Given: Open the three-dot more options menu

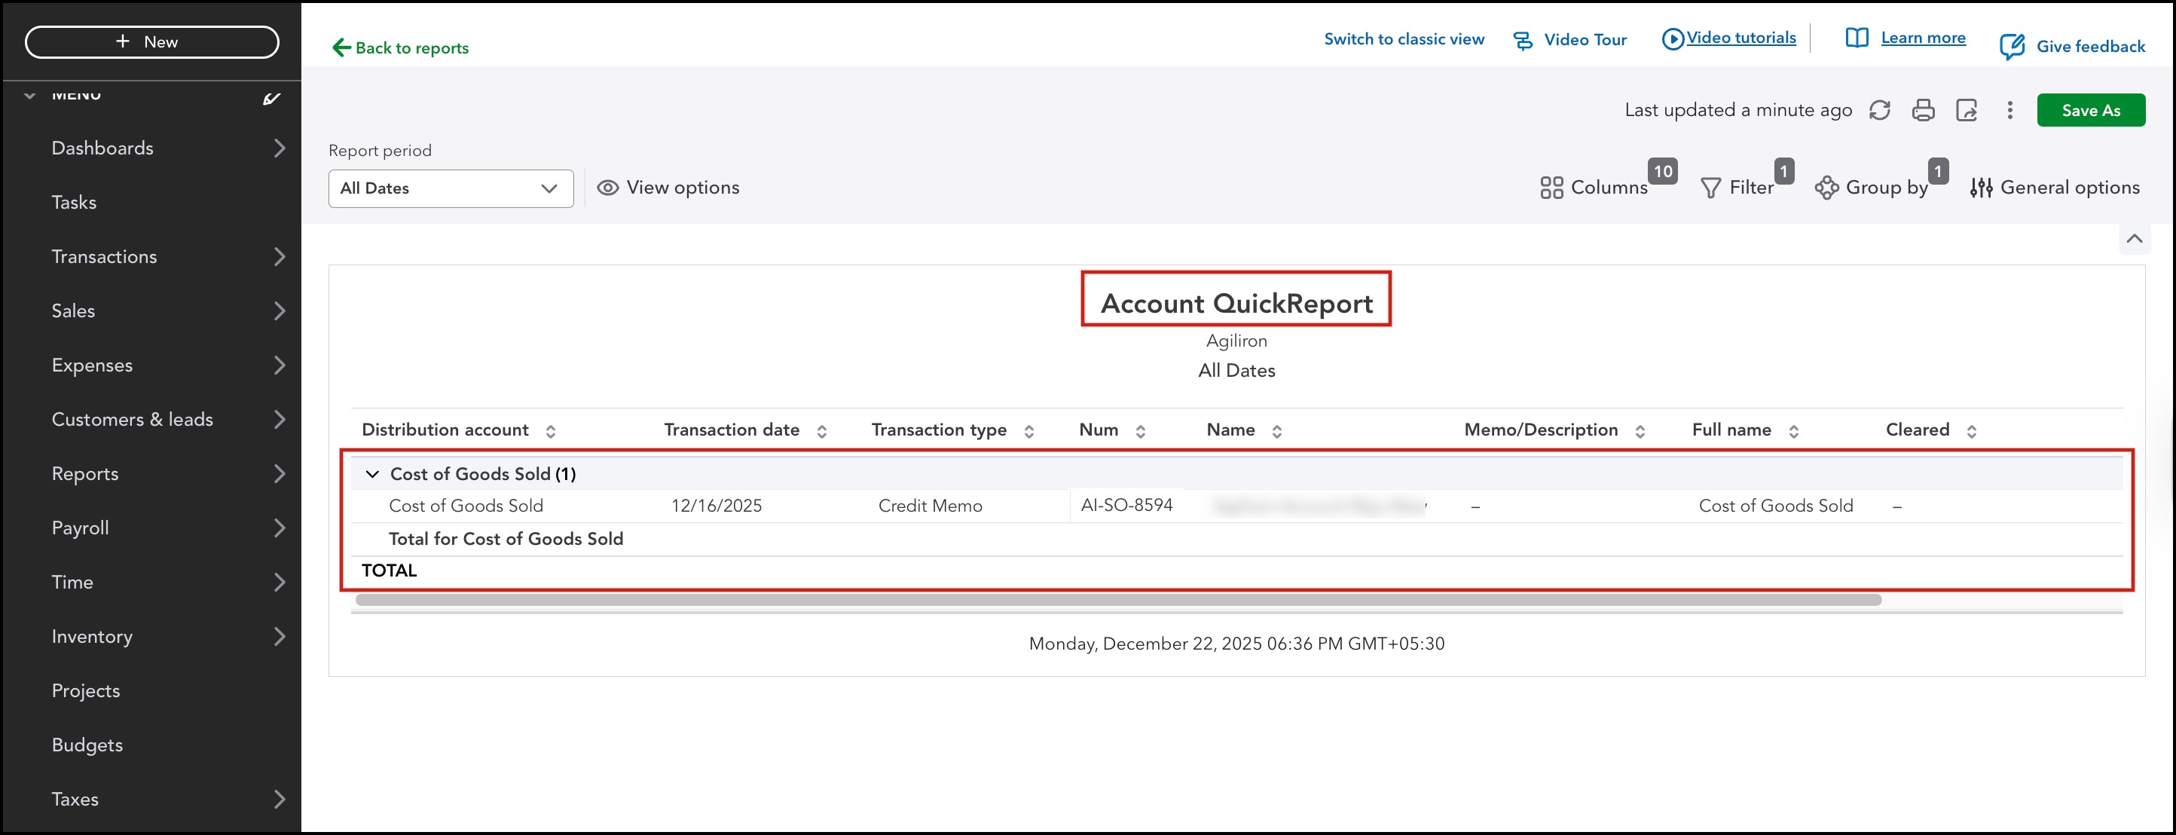Looking at the screenshot, I should click(2009, 111).
